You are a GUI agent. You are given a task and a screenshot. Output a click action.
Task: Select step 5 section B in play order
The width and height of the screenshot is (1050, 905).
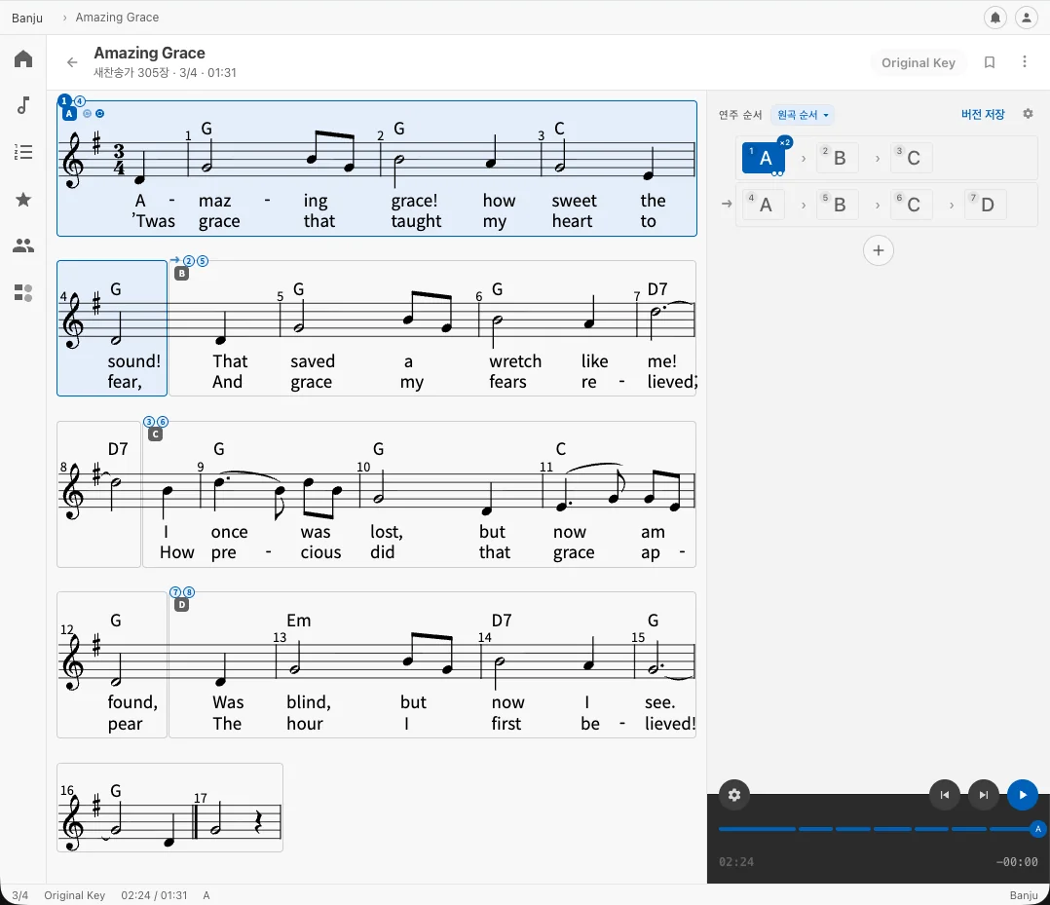tap(837, 205)
